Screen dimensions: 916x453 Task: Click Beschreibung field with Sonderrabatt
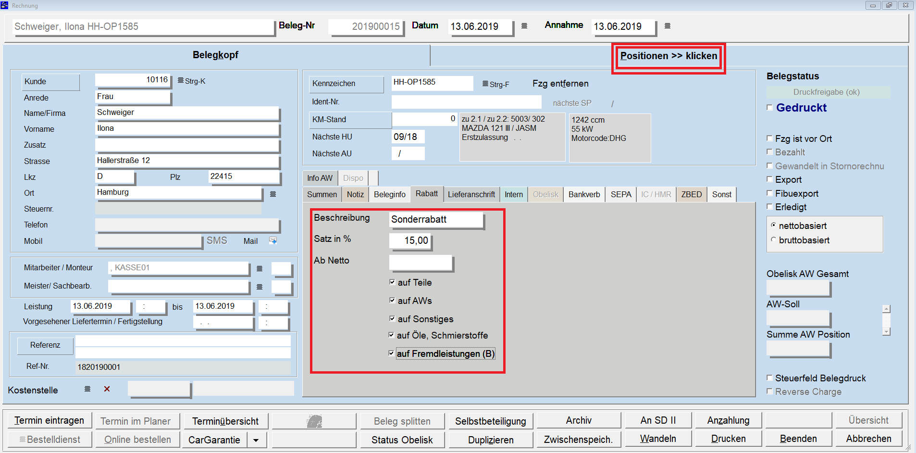tap(436, 220)
